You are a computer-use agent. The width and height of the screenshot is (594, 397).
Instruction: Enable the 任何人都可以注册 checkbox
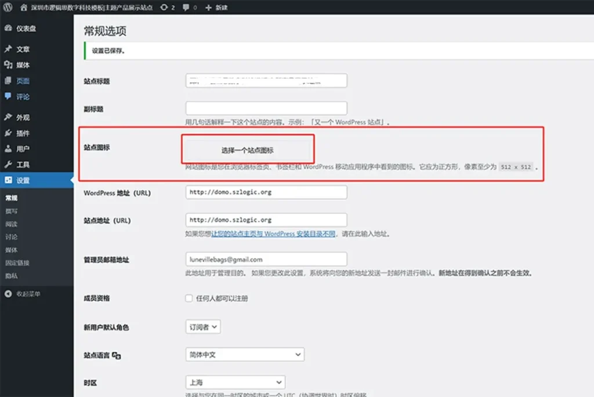tap(189, 298)
